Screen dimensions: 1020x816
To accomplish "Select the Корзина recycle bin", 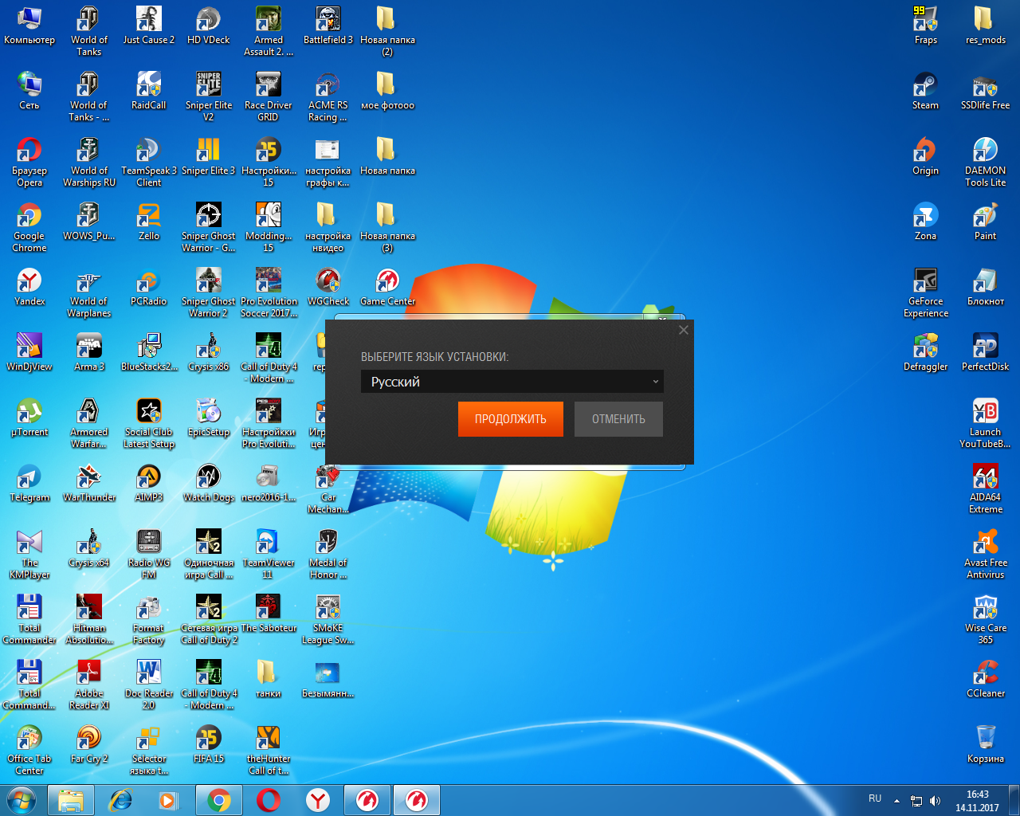I will coord(985,744).
